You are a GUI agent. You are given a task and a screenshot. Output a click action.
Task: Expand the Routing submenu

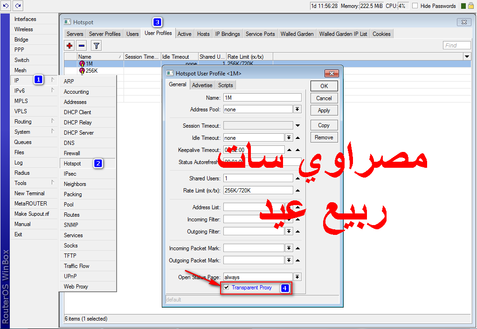pos(34,121)
